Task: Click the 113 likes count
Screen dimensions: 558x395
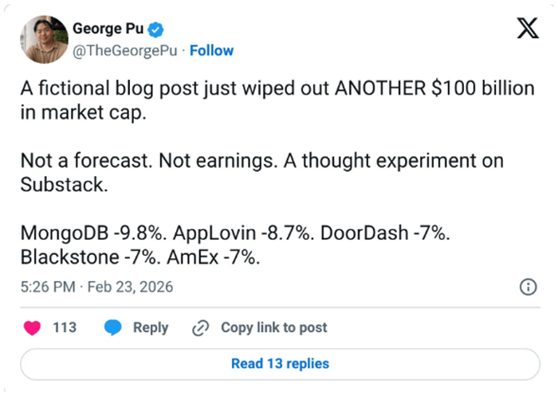Action: [x=64, y=327]
